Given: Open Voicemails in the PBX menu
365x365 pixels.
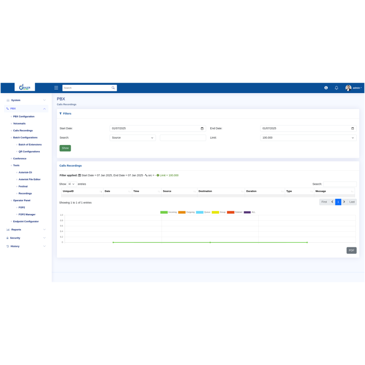Looking at the screenshot, I should [x=19, y=123].
